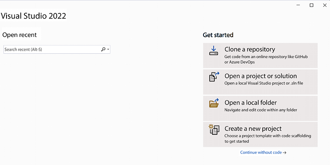Minimize the Visual Studio 2022 window
Image resolution: width=330 pixels, height=165 pixels.
click(298, 5)
